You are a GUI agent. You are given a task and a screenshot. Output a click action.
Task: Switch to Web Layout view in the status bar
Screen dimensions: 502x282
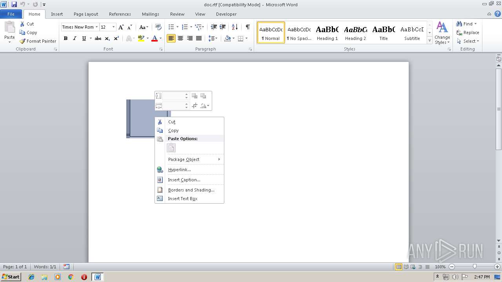coord(413,267)
